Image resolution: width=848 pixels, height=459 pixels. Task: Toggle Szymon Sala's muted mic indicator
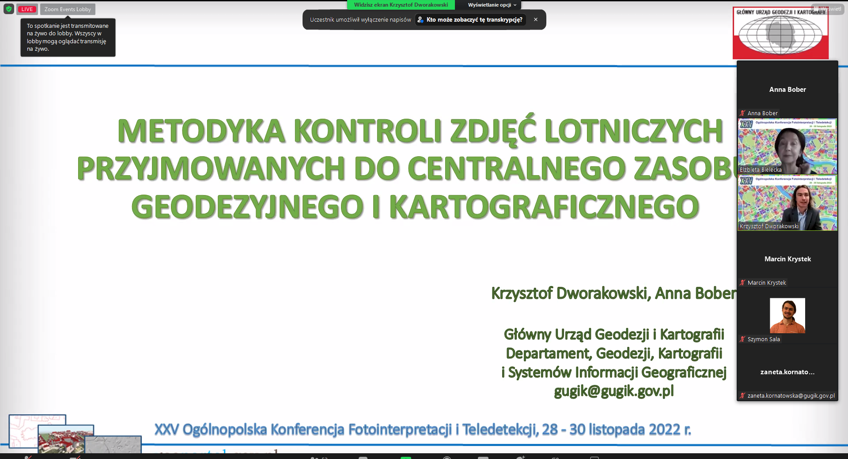click(x=742, y=339)
